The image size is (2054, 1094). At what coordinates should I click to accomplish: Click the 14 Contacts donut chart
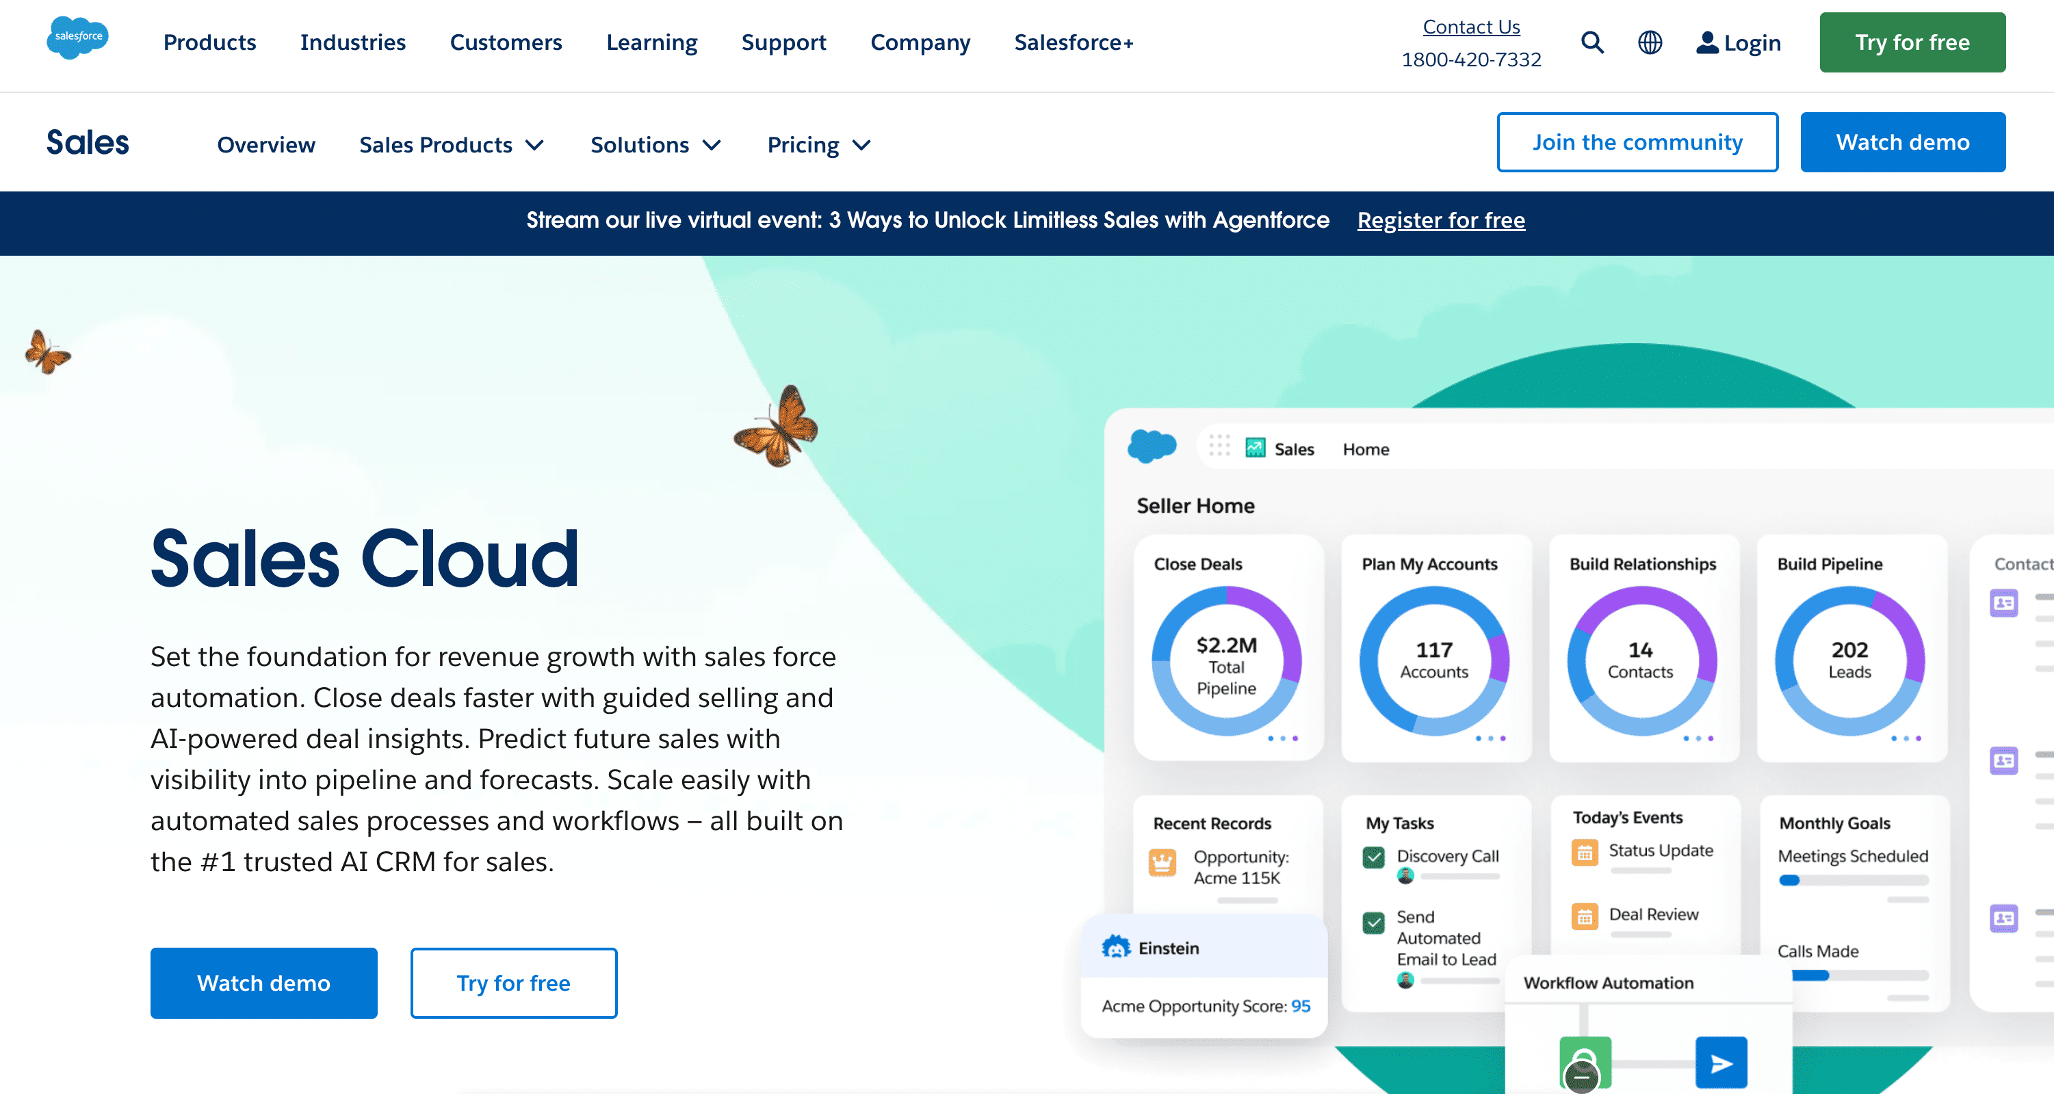click(x=1641, y=661)
